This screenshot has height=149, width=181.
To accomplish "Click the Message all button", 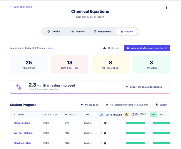I will 90,105.
